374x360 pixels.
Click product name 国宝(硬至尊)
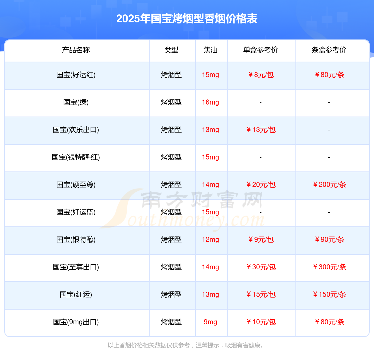click(x=76, y=185)
